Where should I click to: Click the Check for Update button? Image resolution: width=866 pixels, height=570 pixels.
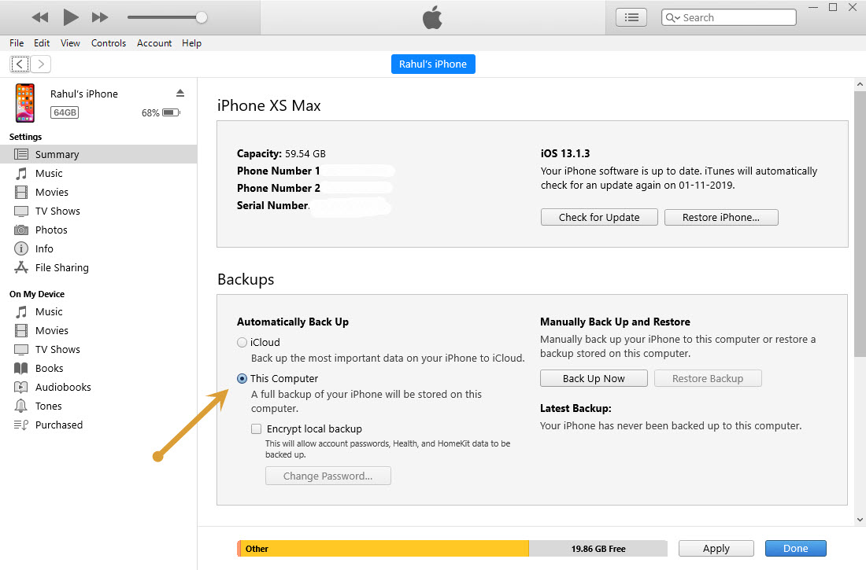click(599, 218)
